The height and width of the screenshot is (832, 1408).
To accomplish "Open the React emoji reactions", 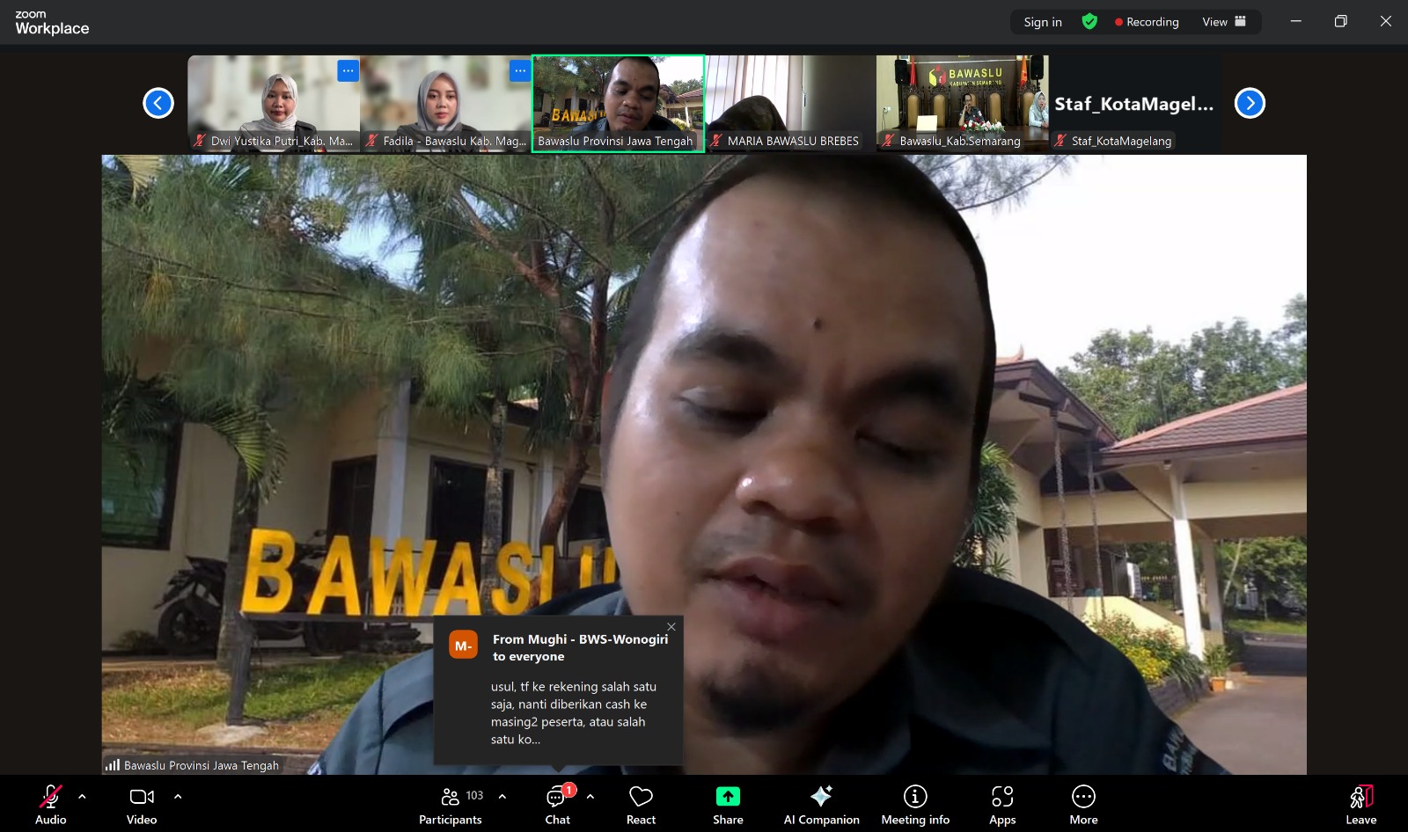I will click(641, 804).
